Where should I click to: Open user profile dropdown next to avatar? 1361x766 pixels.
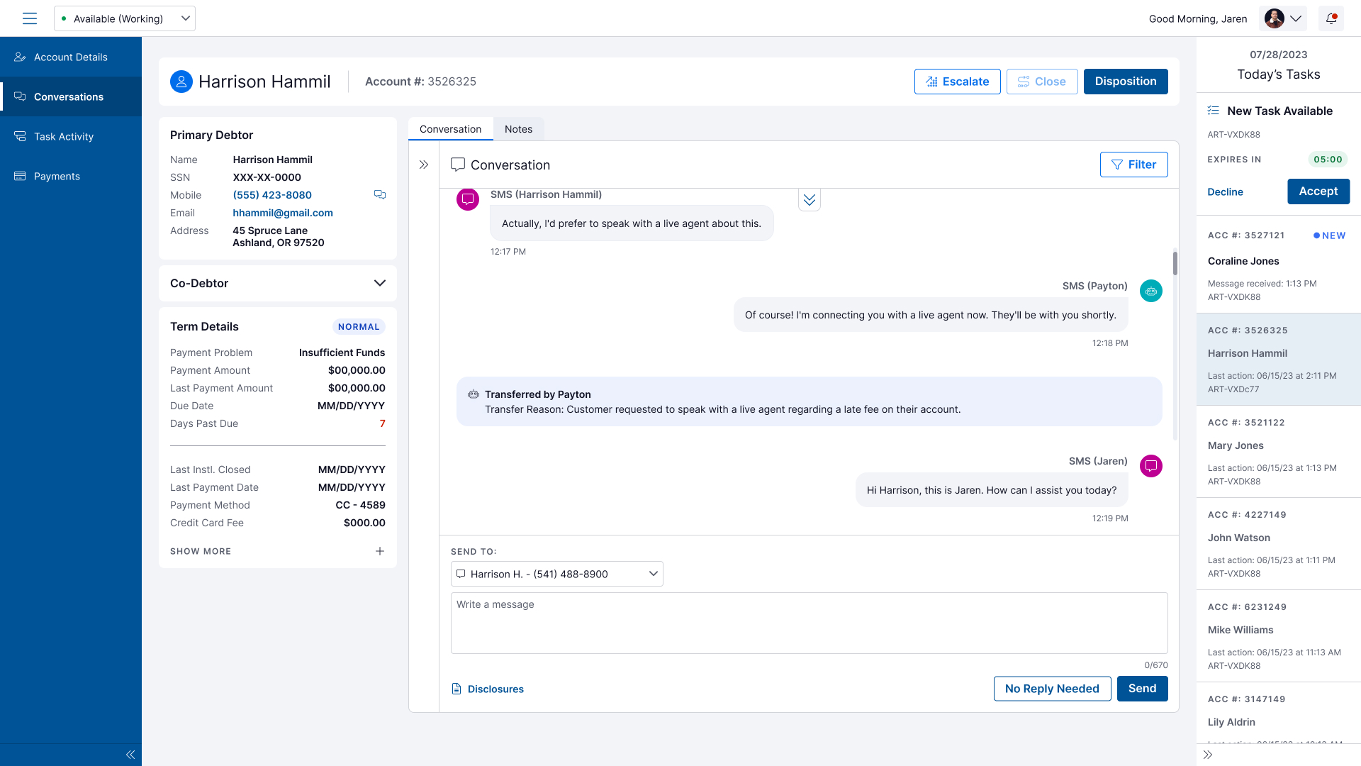[1296, 18]
